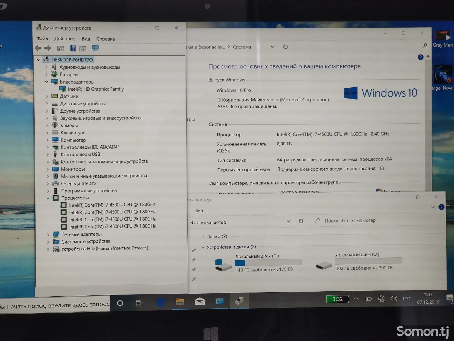Click the search magnifier in System window
This screenshot has height=341, width=454.
point(425,45)
